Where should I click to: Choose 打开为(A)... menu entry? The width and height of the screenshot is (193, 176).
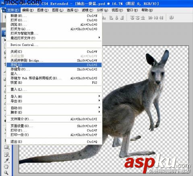54,29
